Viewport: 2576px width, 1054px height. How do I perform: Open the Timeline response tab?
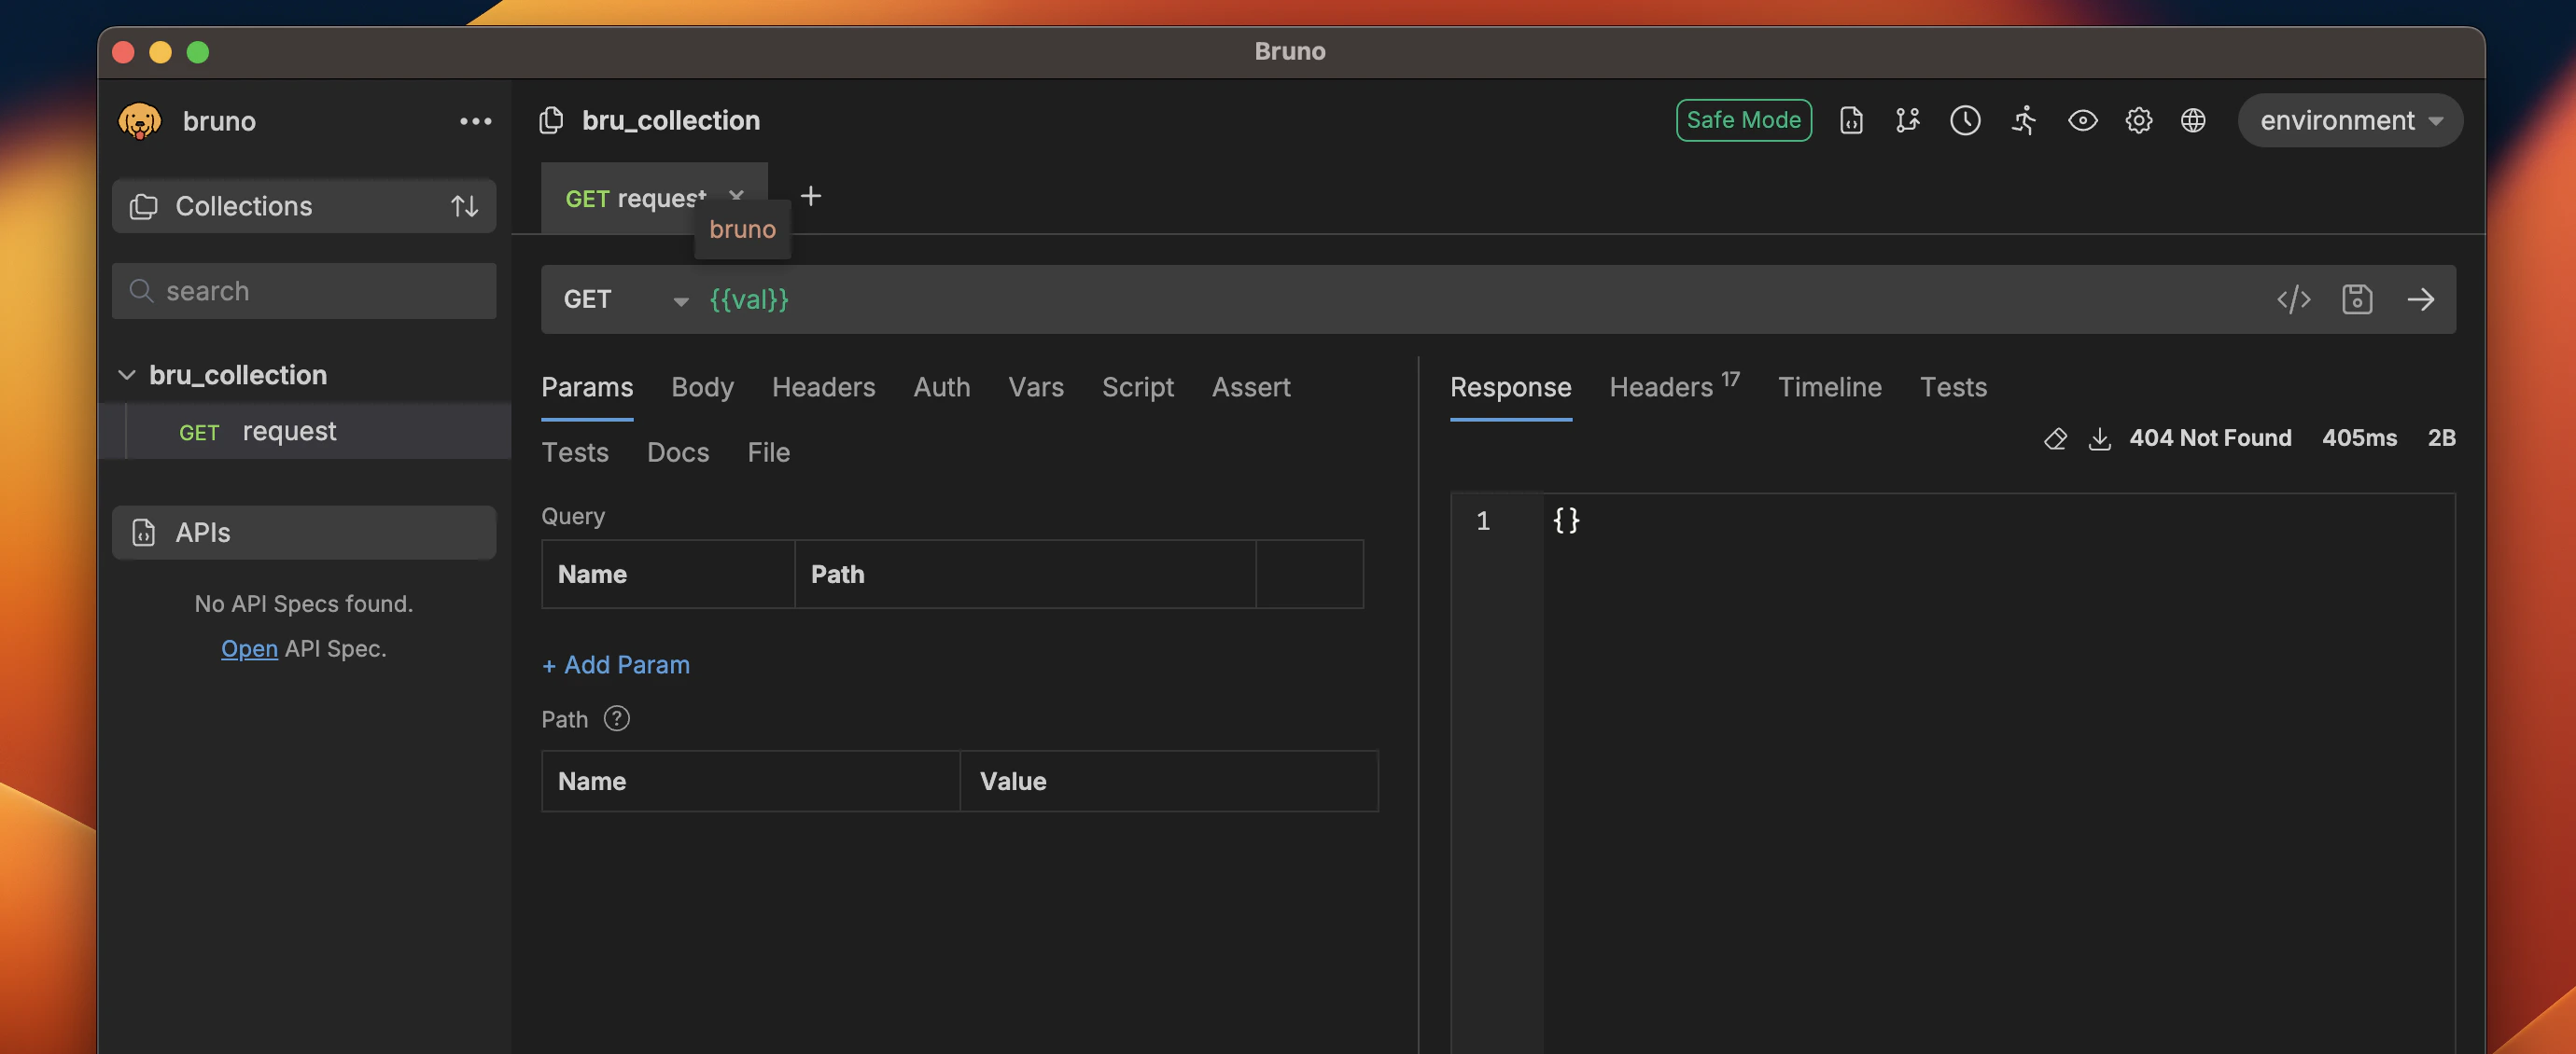[1829, 387]
